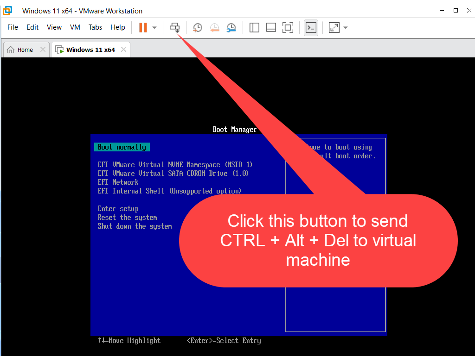Close the Windows 11 x64 tab
Screen dimensions: 475x356
tap(123, 49)
